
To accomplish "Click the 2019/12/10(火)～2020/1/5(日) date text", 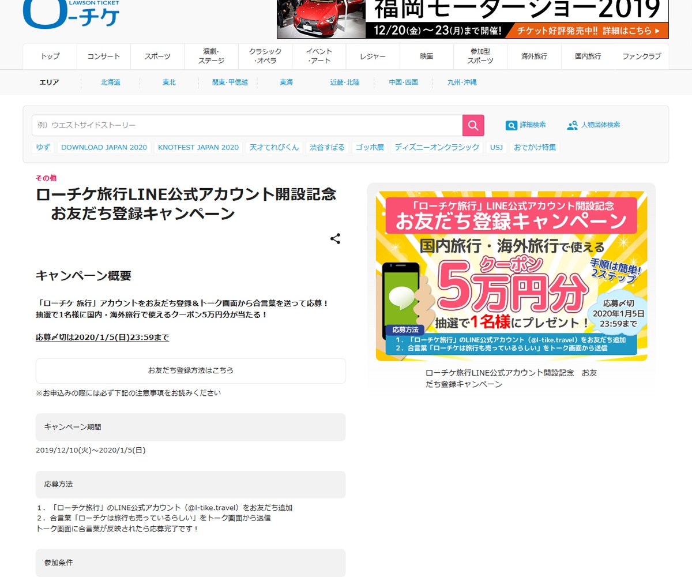I will (91, 450).
